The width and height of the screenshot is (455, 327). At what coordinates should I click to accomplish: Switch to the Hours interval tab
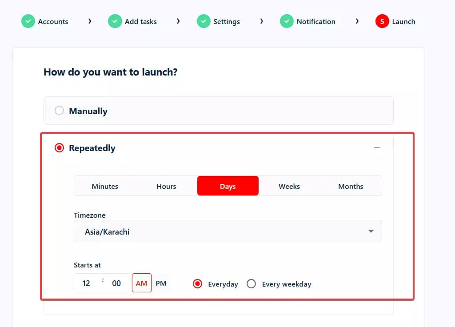point(166,186)
